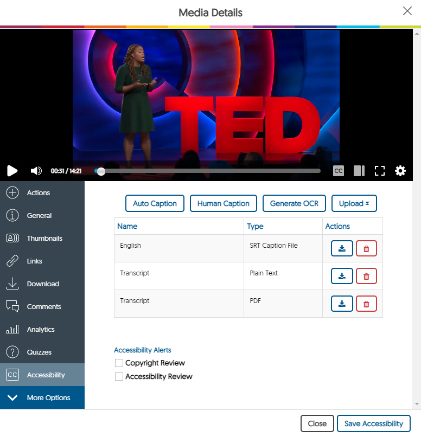Viewport: 421px width, 437px height.
Task: Open player settings gear
Action: click(400, 171)
